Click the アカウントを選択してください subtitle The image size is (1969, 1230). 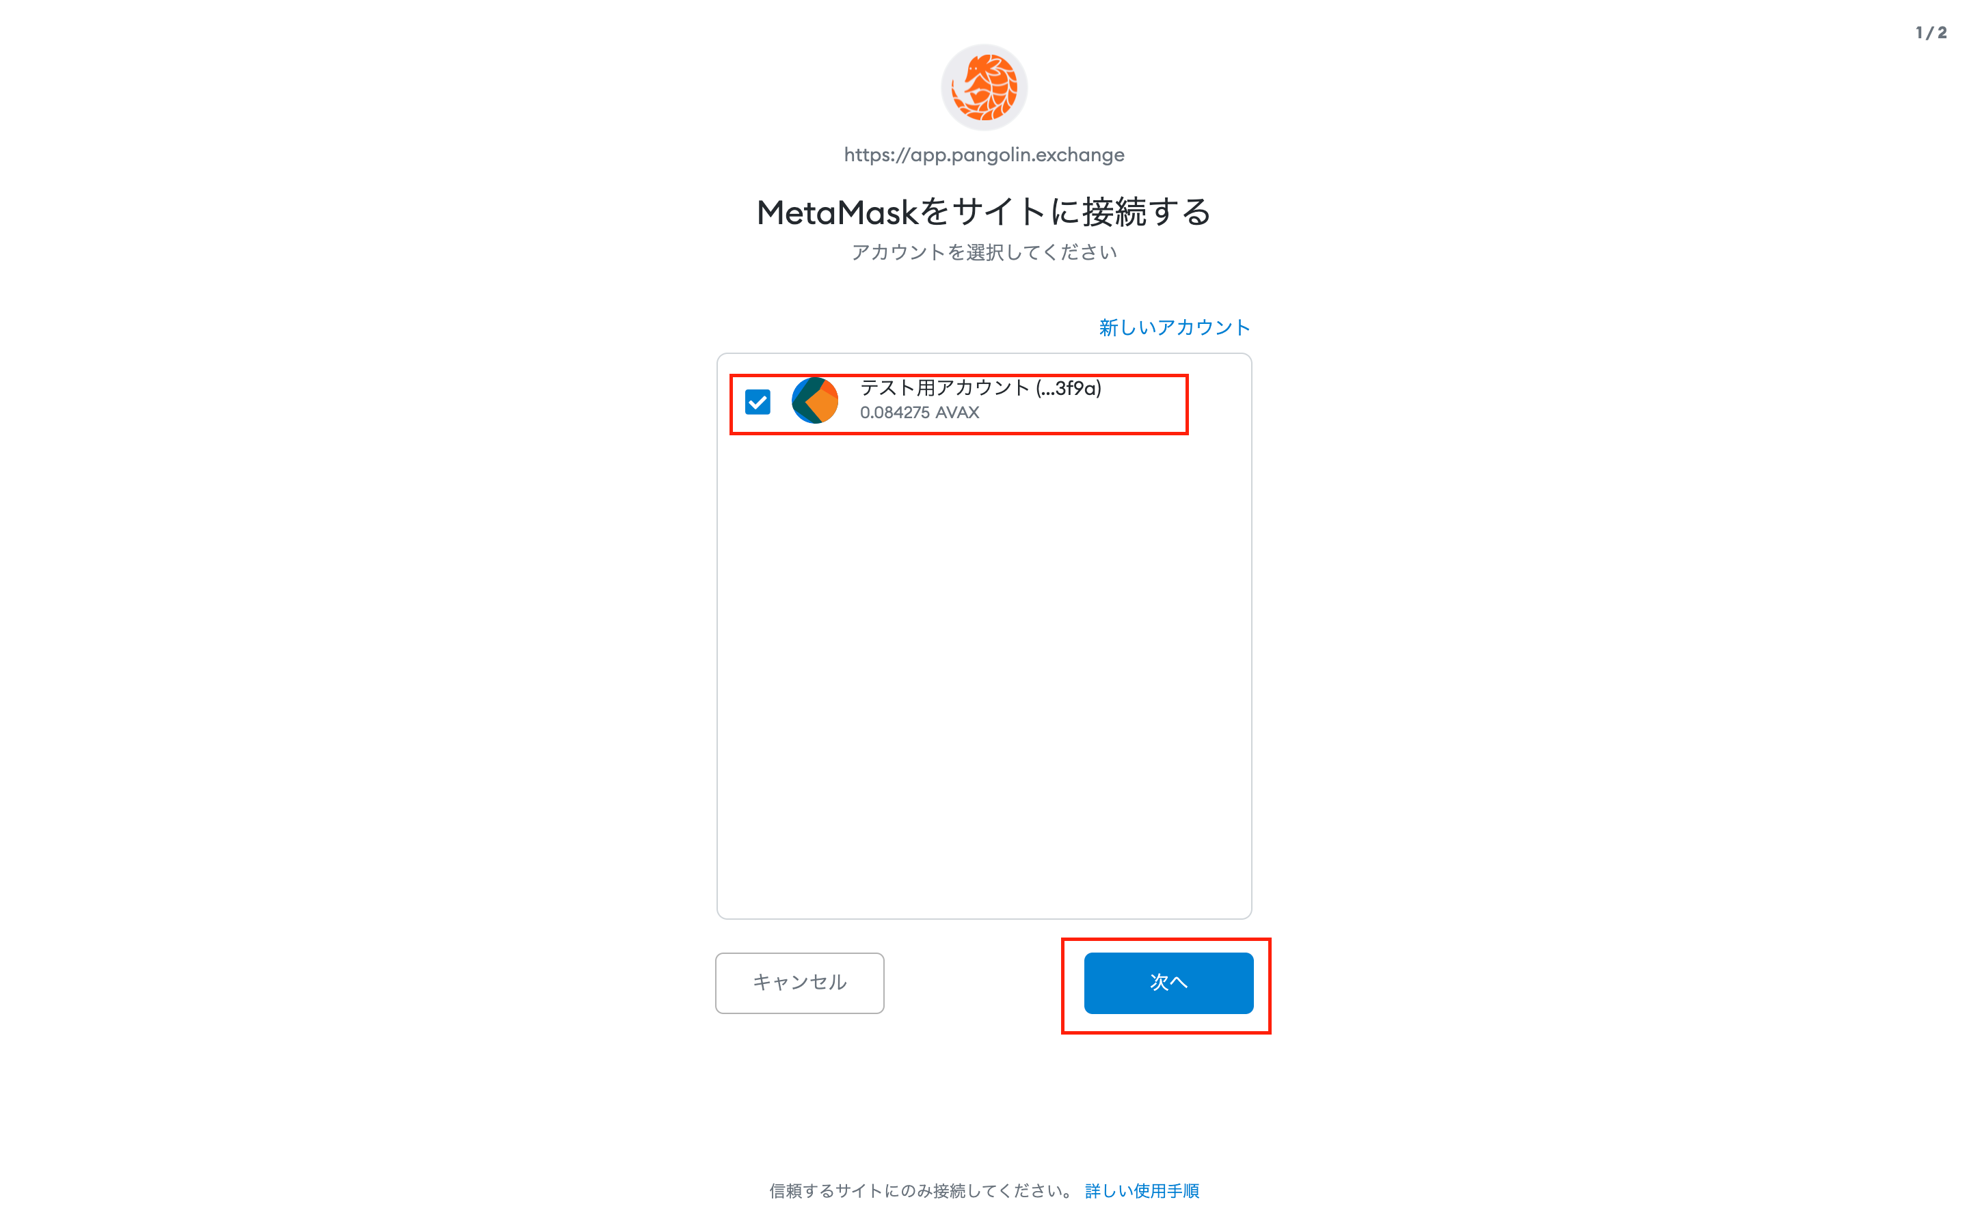point(984,252)
